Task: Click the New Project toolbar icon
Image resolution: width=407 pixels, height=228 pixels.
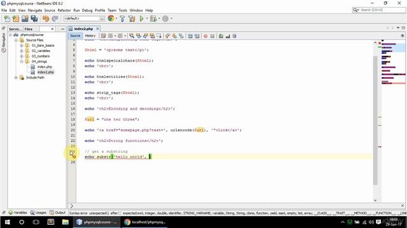Action: 16,18
